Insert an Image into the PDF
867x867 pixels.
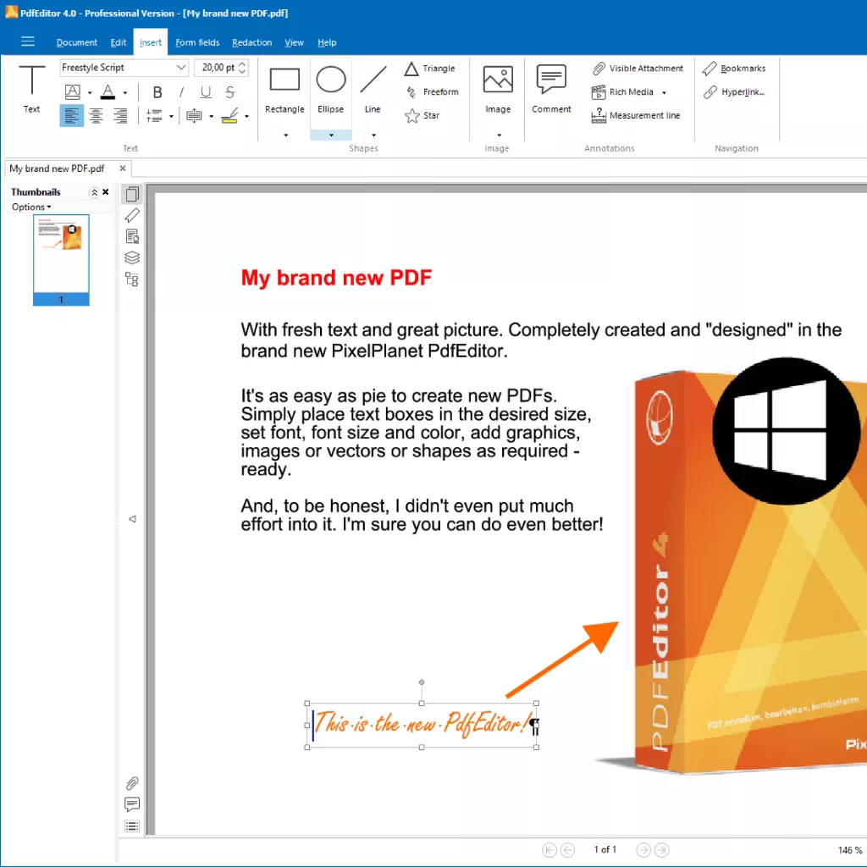coord(498,88)
